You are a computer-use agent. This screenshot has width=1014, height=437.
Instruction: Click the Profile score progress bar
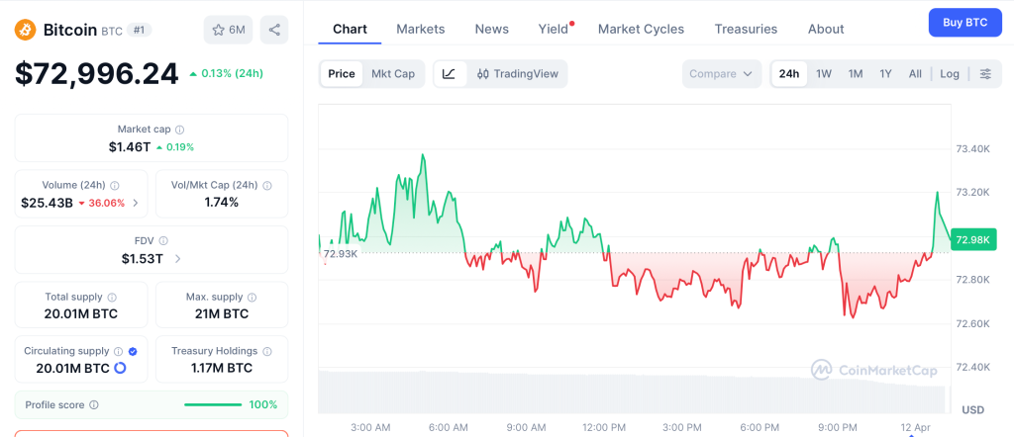click(213, 404)
